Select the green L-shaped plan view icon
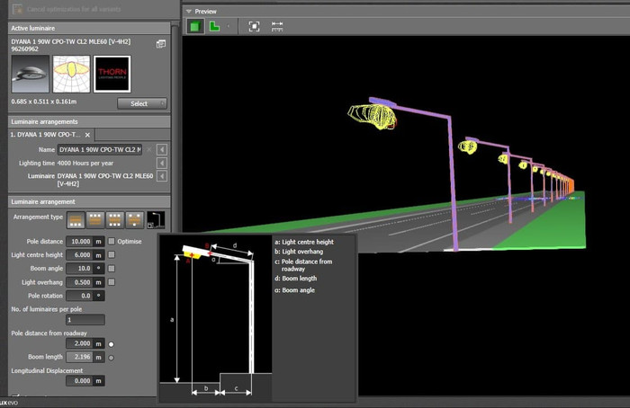Viewport: 630px width, 408px height. 215,26
